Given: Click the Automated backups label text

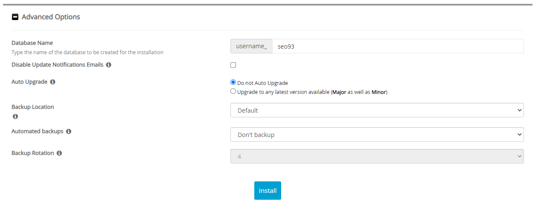Looking at the screenshot, I should coord(37,131).
